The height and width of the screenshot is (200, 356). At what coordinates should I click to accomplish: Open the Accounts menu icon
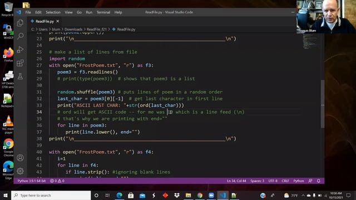[20, 158]
